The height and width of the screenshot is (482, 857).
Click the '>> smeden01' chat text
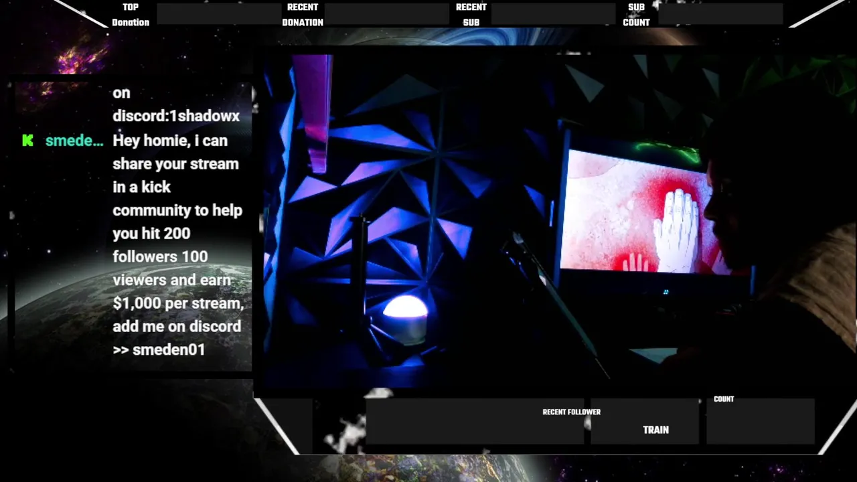[159, 349]
